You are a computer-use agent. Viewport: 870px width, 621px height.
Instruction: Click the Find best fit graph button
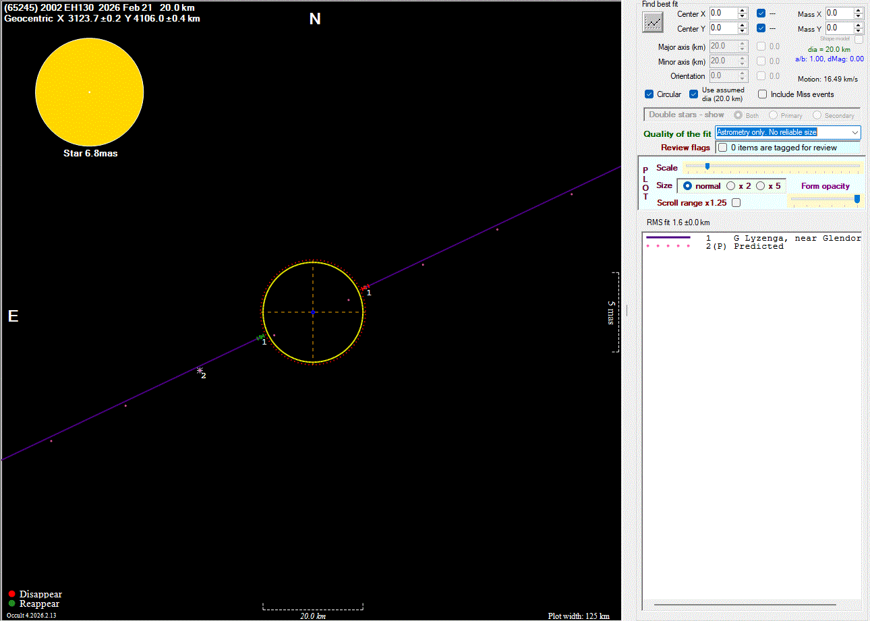pos(653,22)
